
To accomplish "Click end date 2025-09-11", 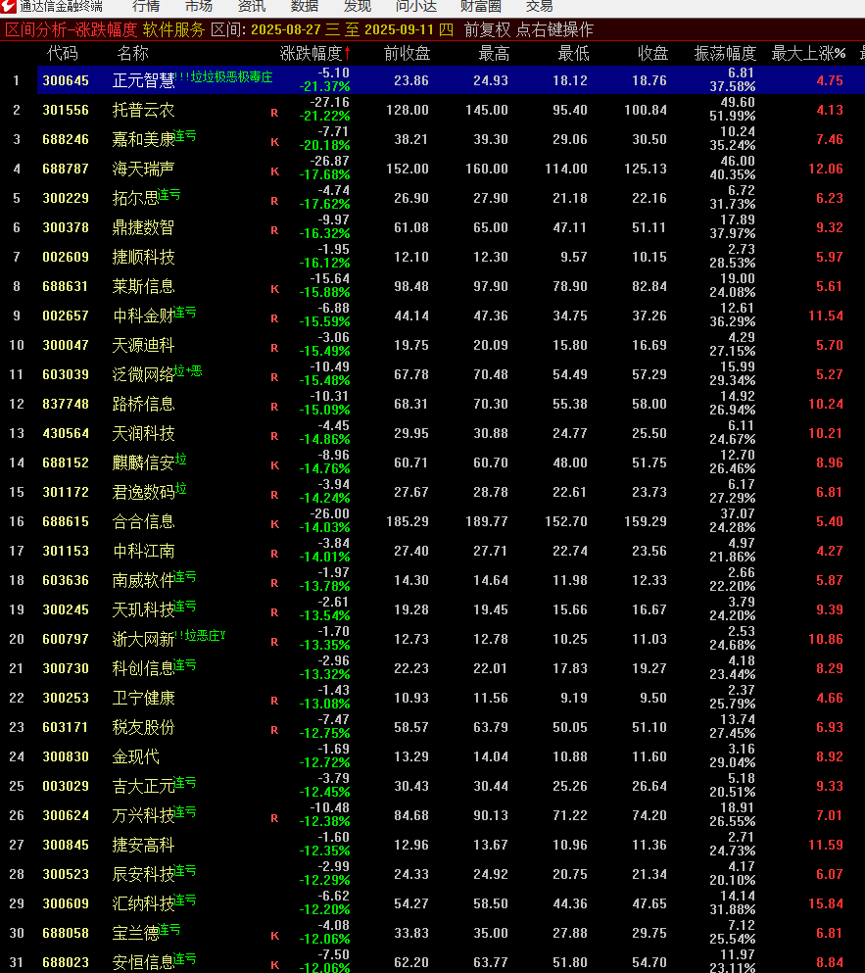I will click(400, 29).
